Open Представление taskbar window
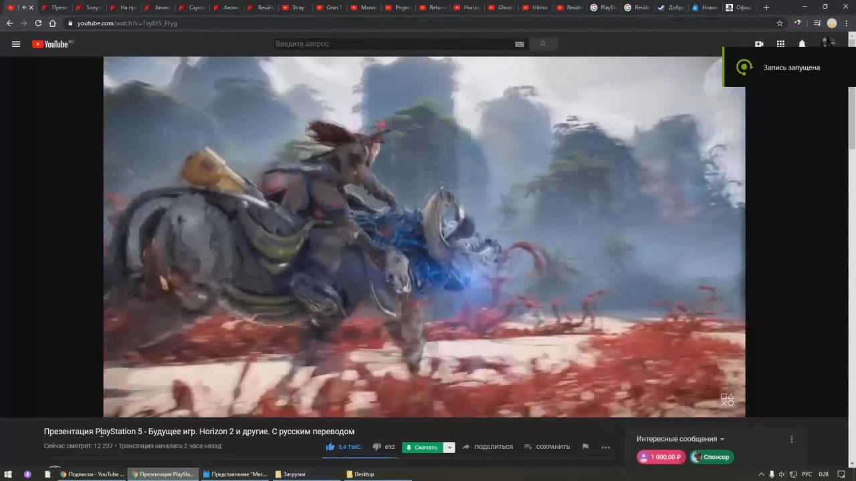The image size is (856, 481). coord(235,474)
